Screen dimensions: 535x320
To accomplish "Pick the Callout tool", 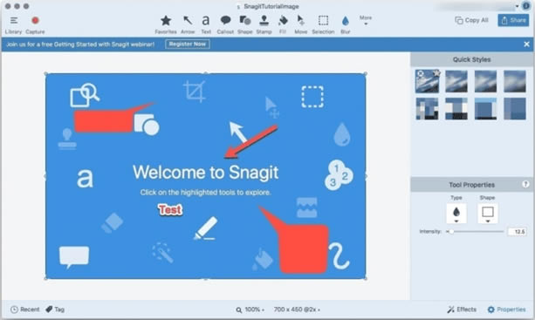I will pyautogui.click(x=225, y=24).
